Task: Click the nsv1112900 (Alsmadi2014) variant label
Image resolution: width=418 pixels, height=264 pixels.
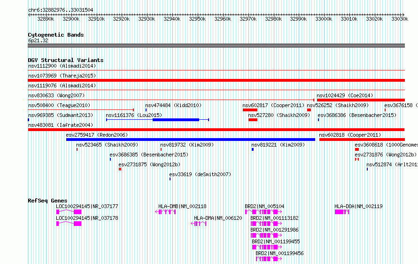Action: pyautogui.click(x=62, y=66)
